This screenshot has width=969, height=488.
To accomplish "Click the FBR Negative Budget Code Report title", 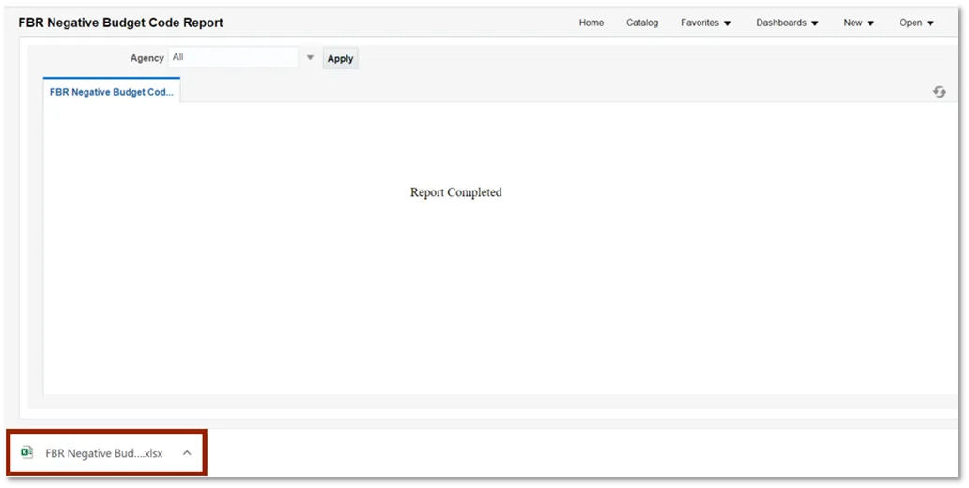I will tap(120, 23).
